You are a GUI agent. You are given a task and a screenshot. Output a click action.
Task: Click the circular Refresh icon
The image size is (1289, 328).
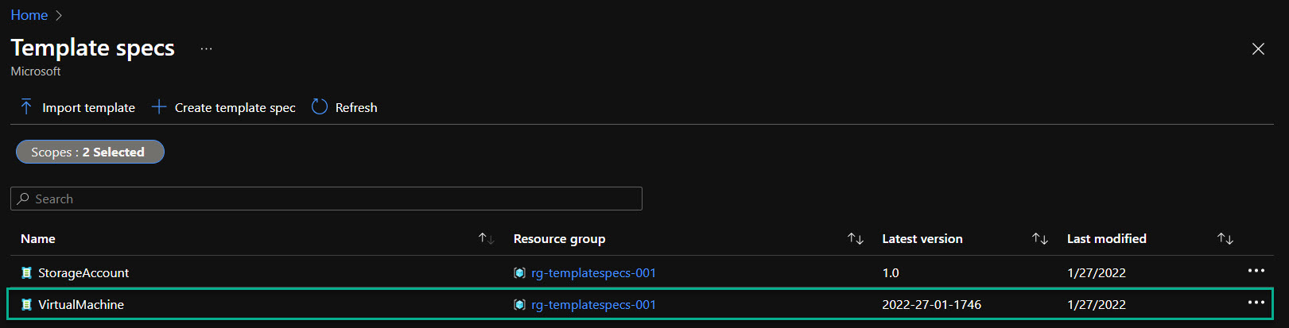tap(320, 107)
